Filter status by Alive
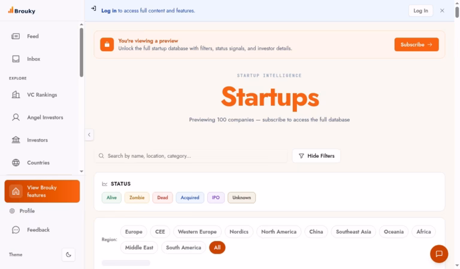Screen dimensions: 460x269 111,198
